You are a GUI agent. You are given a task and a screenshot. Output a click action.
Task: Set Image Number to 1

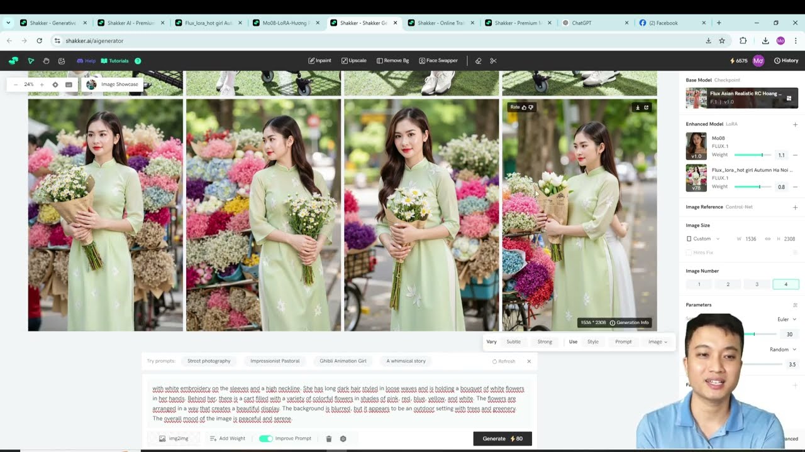(699, 284)
